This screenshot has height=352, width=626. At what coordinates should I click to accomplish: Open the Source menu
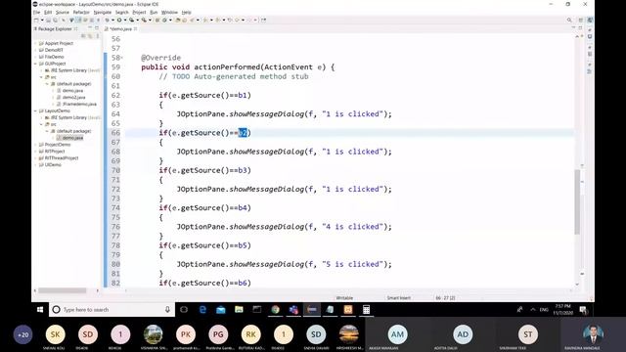click(x=63, y=13)
